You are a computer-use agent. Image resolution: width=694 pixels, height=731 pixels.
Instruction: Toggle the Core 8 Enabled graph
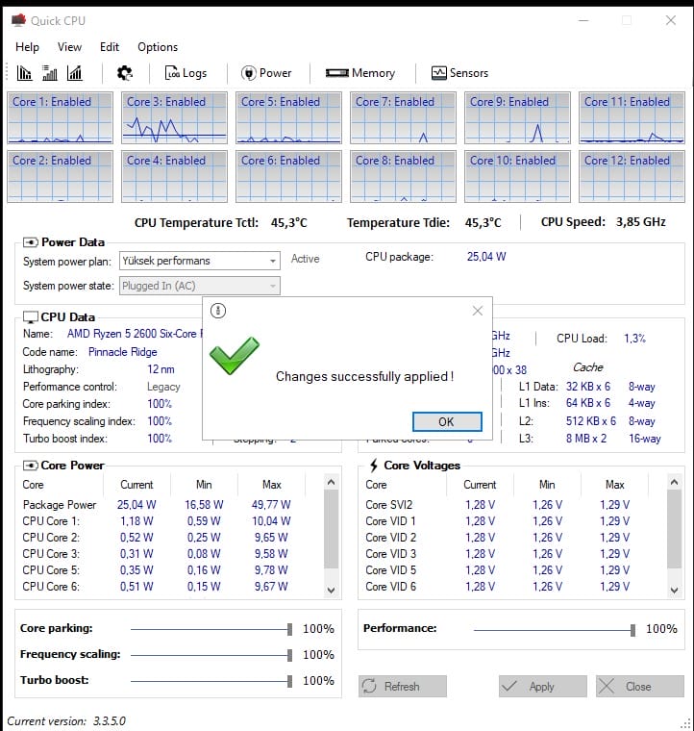point(403,175)
